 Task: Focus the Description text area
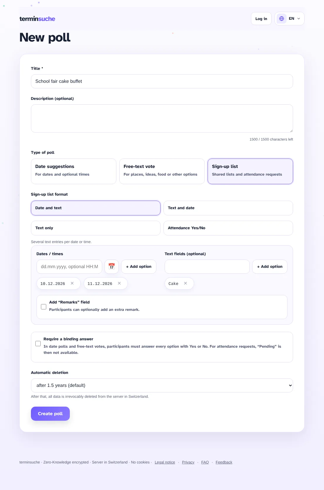tap(162, 118)
